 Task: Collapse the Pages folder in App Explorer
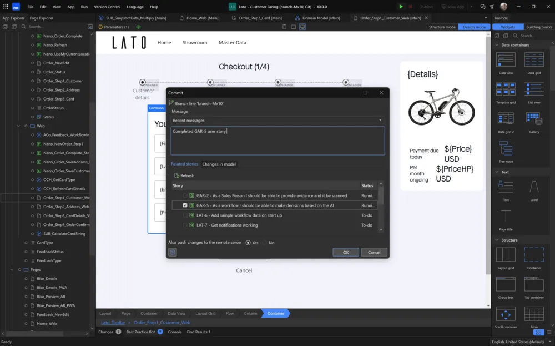(12, 270)
